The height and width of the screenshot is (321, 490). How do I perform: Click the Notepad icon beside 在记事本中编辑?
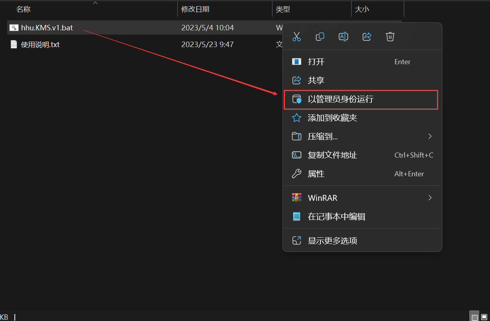click(x=297, y=216)
